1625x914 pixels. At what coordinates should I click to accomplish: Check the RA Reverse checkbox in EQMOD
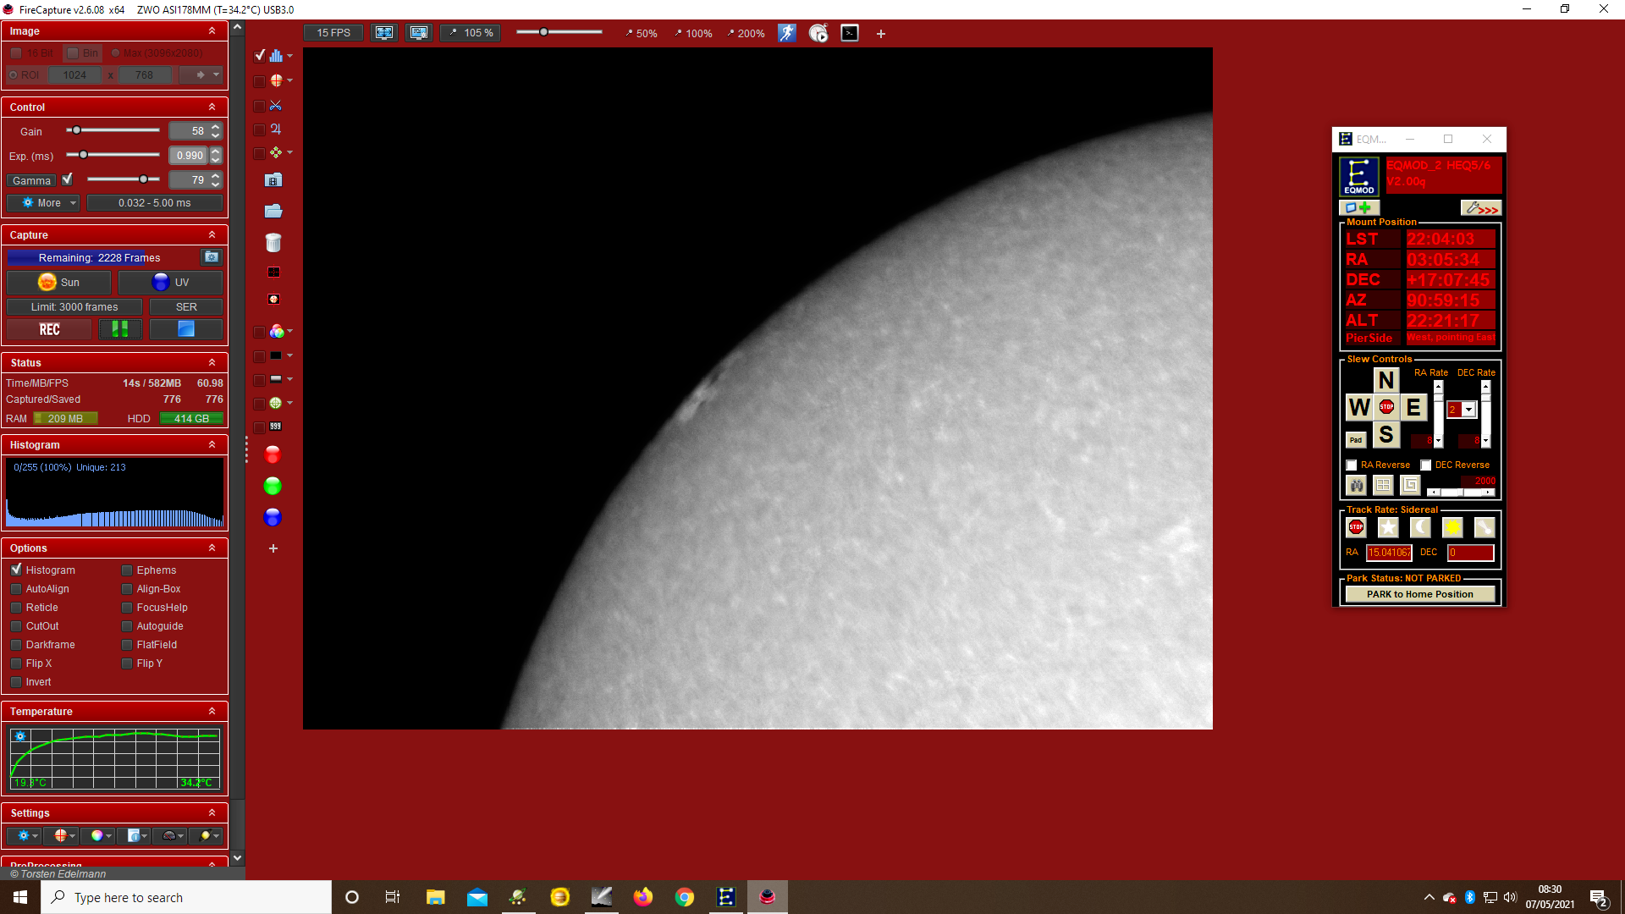tap(1352, 465)
